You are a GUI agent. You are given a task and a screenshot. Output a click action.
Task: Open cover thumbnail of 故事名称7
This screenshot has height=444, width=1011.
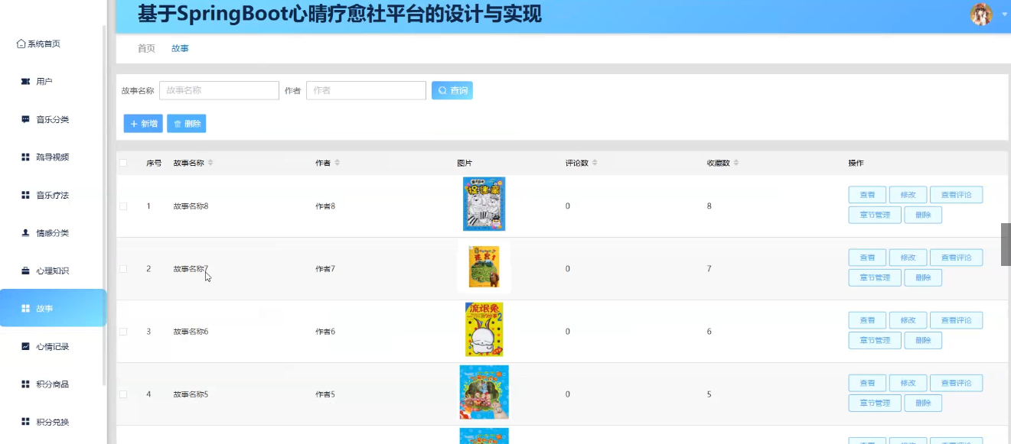(x=484, y=267)
